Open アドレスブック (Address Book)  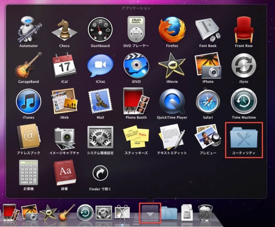(28, 137)
